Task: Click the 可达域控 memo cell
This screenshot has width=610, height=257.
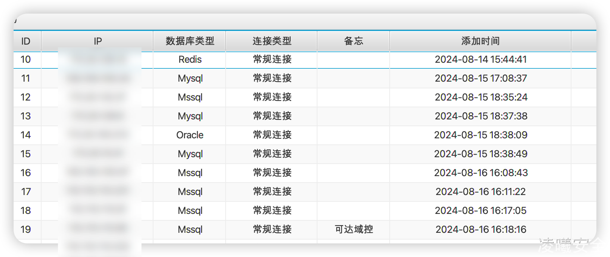Action: click(354, 229)
